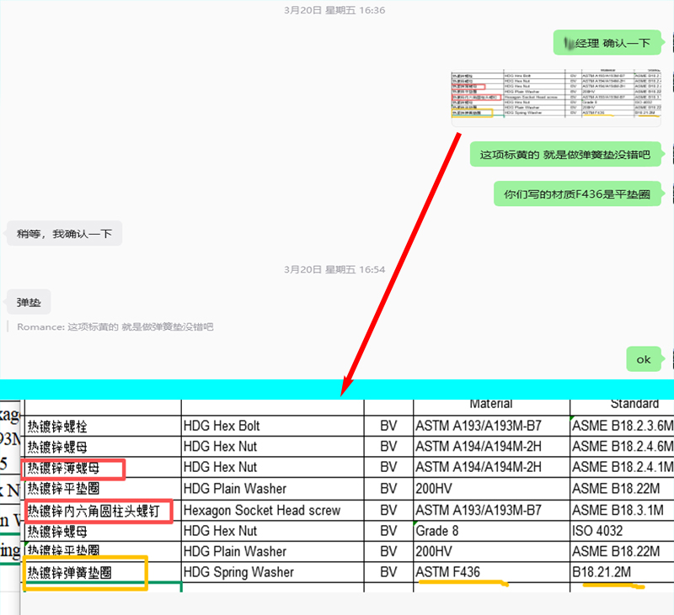The width and height of the screenshot is (674, 615).
Task: Click the cell "ASME B18.2.4.6M"
Action: (x=623, y=447)
